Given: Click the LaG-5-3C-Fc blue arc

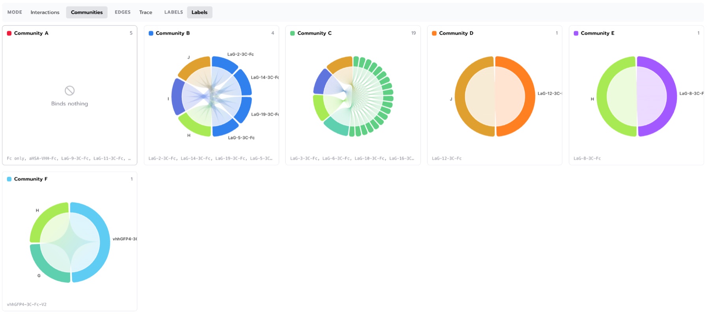Looking at the screenshot, I should pyautogui.click(x=225, y=129).
